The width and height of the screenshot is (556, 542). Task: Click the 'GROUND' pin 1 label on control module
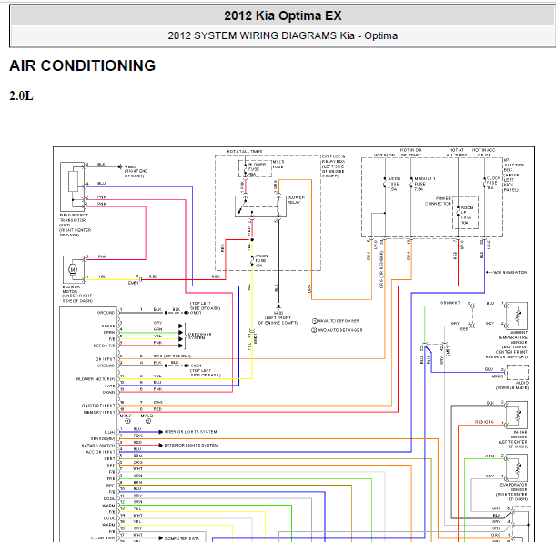tap(106, 313)
